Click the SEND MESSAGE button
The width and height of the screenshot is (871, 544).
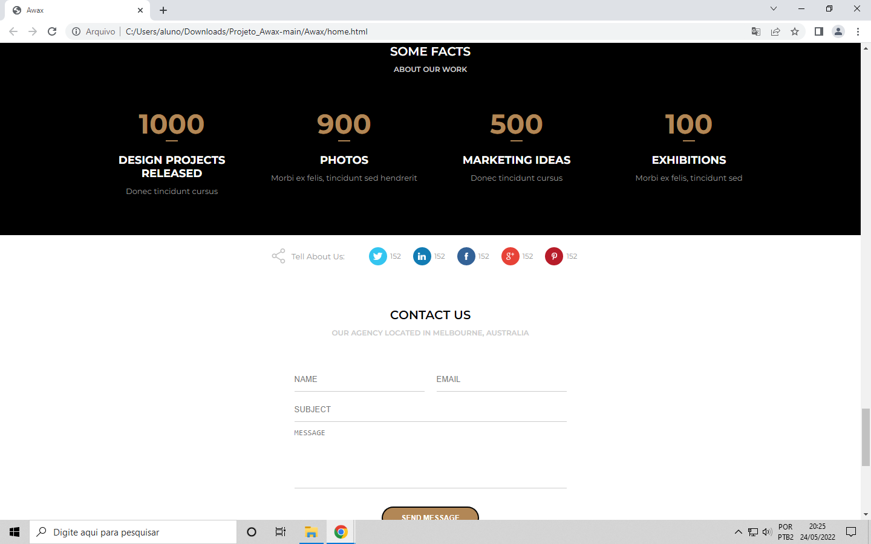coord(430,517)
